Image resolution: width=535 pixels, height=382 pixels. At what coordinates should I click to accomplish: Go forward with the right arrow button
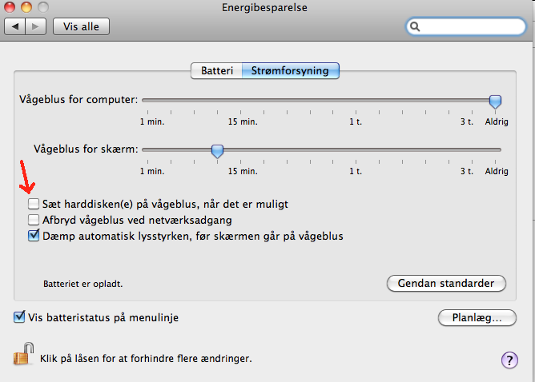click(35, 26)
